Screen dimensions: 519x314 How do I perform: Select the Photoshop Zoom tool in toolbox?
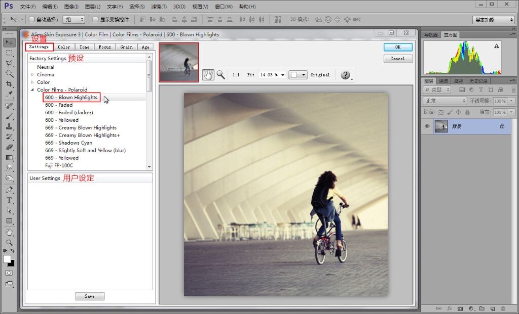9,243
